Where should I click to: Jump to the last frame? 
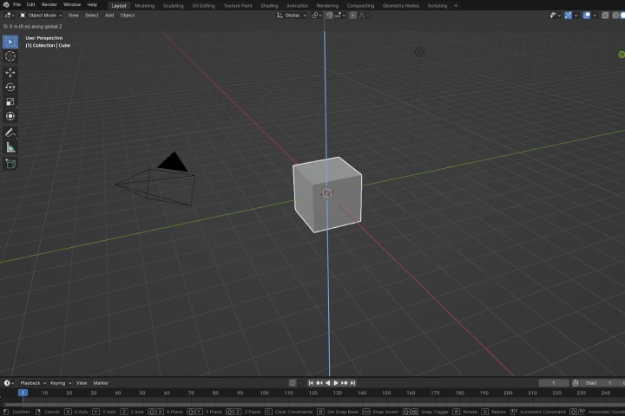(352, 383)
